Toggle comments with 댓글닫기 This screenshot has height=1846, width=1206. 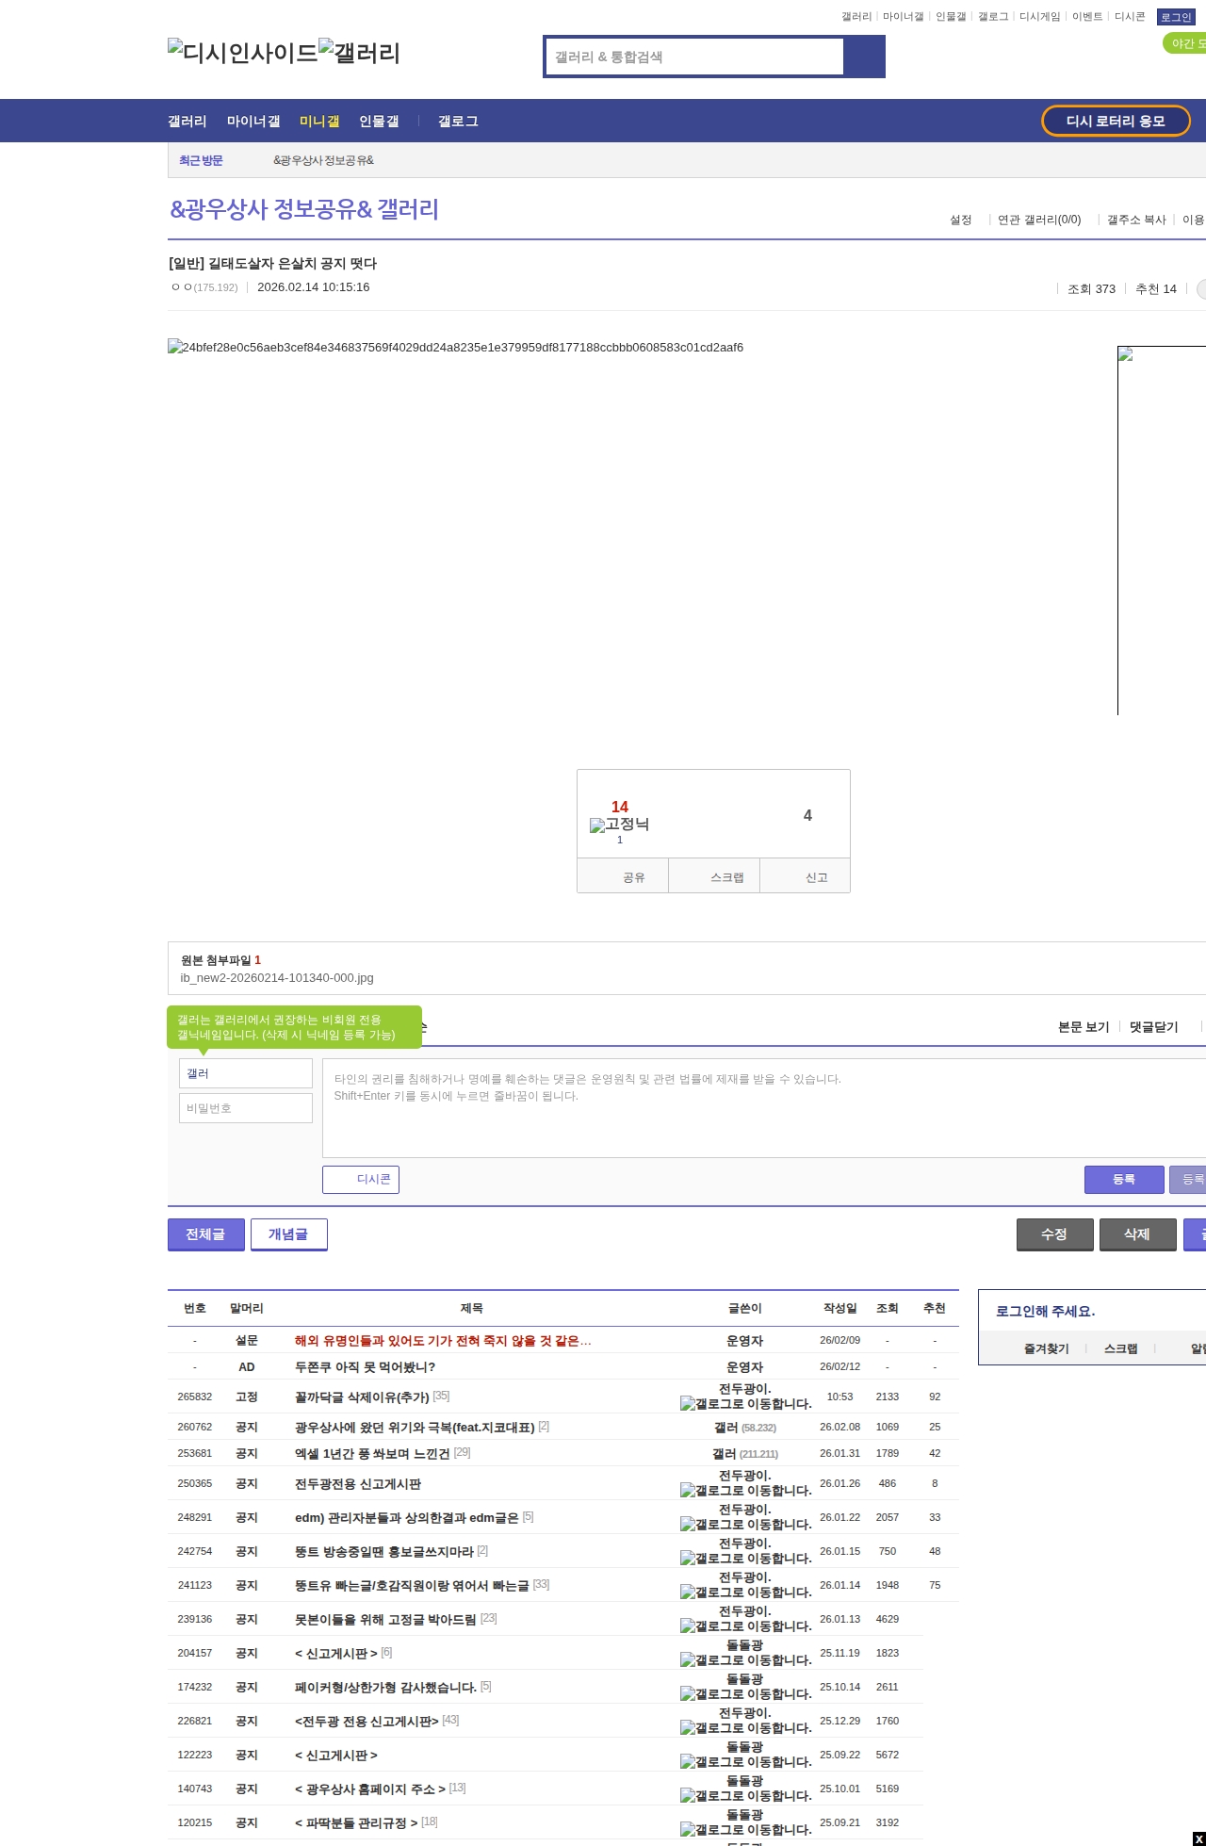[x=1153, y=1027]
